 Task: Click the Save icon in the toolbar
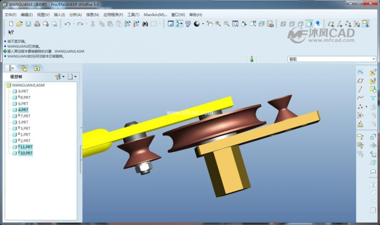tap(28, 24)
